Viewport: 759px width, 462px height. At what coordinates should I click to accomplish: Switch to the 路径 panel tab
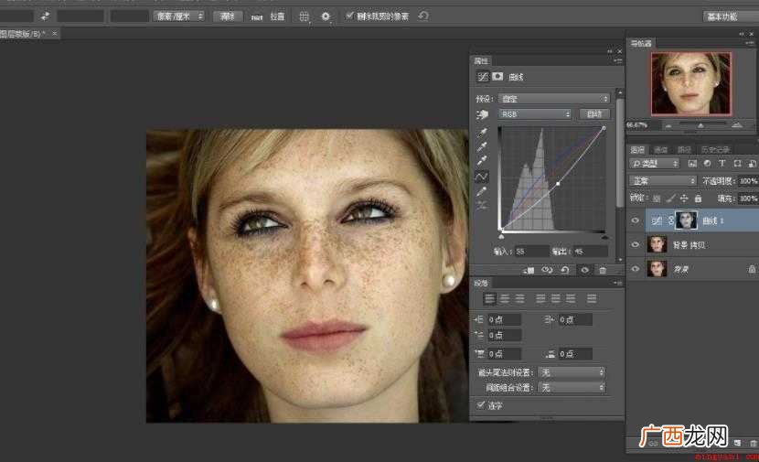point(684,150)
